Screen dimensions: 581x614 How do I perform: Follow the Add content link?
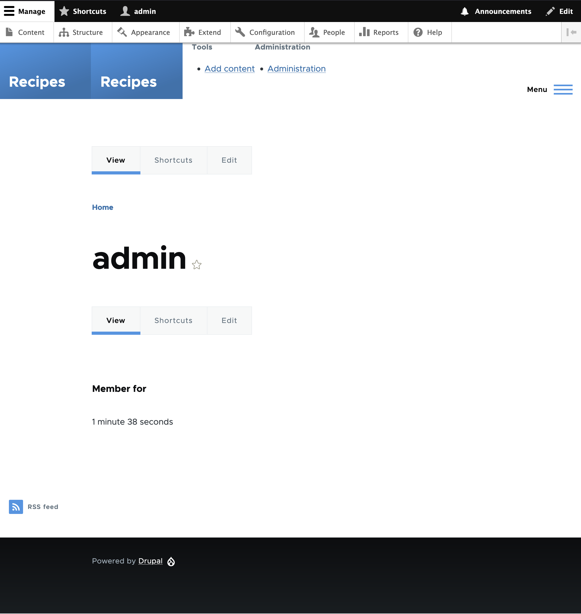point(229,68)
